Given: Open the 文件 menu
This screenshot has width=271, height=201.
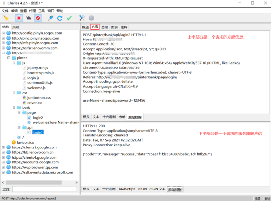Looking at the screenshot, I should tap(5, 11).
